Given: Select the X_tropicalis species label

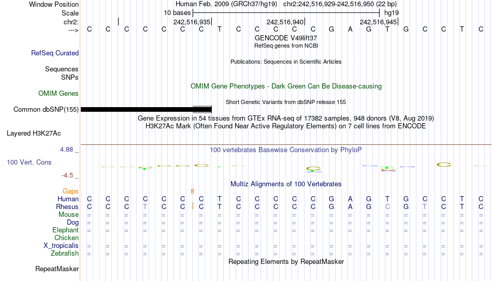Looking at the screenshot, I should (x=61, y=246).
